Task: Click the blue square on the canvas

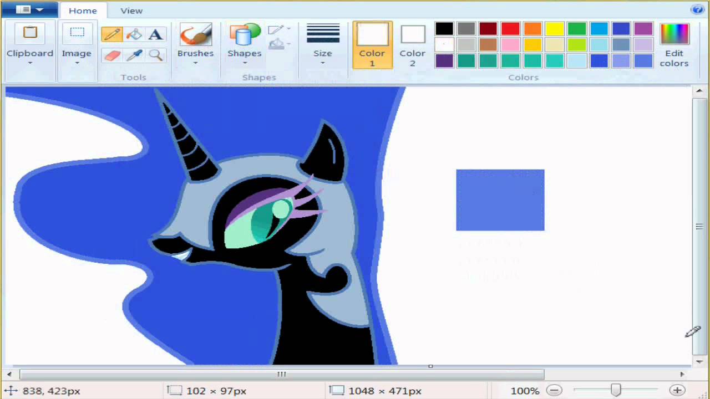Action: [500, 200]
